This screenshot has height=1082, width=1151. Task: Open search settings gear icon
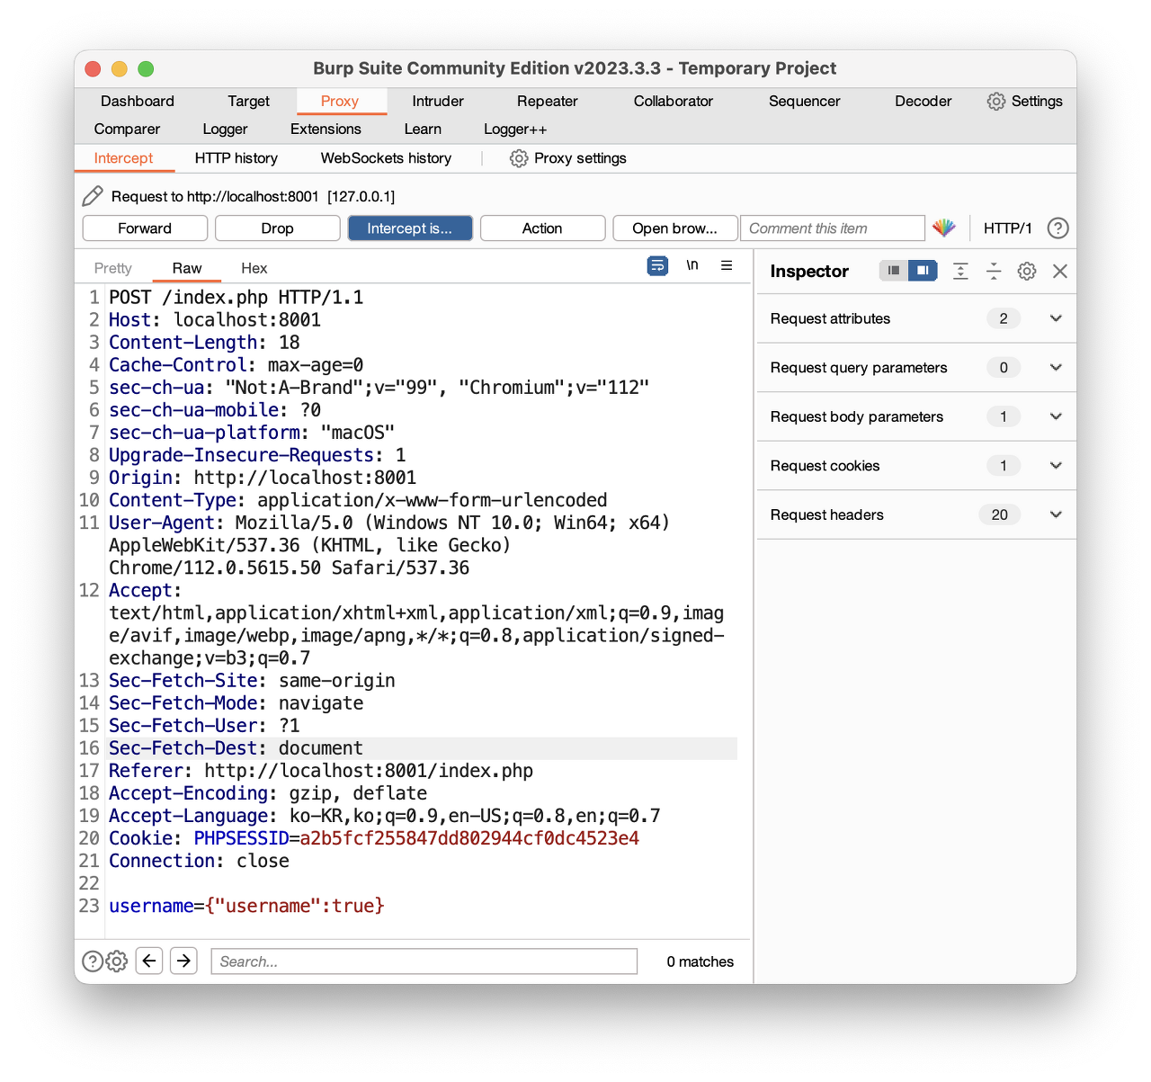coord(117,961)
